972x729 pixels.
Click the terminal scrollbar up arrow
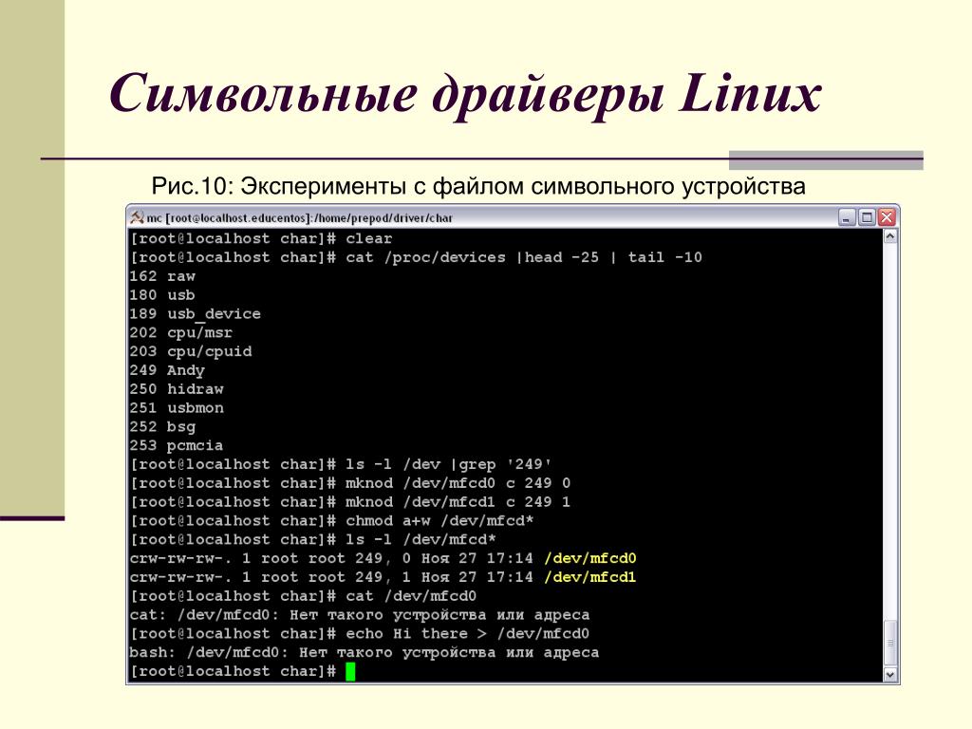pyautogui.click(x=890, y=236)
